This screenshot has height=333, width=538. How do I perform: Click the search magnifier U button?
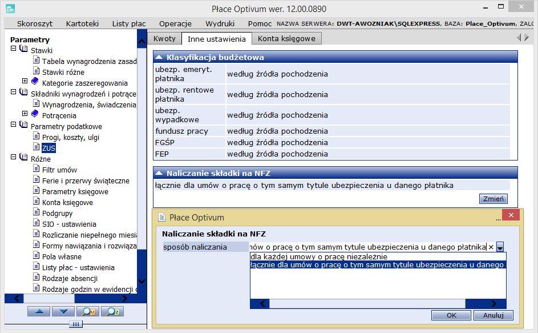click(87, 311)
